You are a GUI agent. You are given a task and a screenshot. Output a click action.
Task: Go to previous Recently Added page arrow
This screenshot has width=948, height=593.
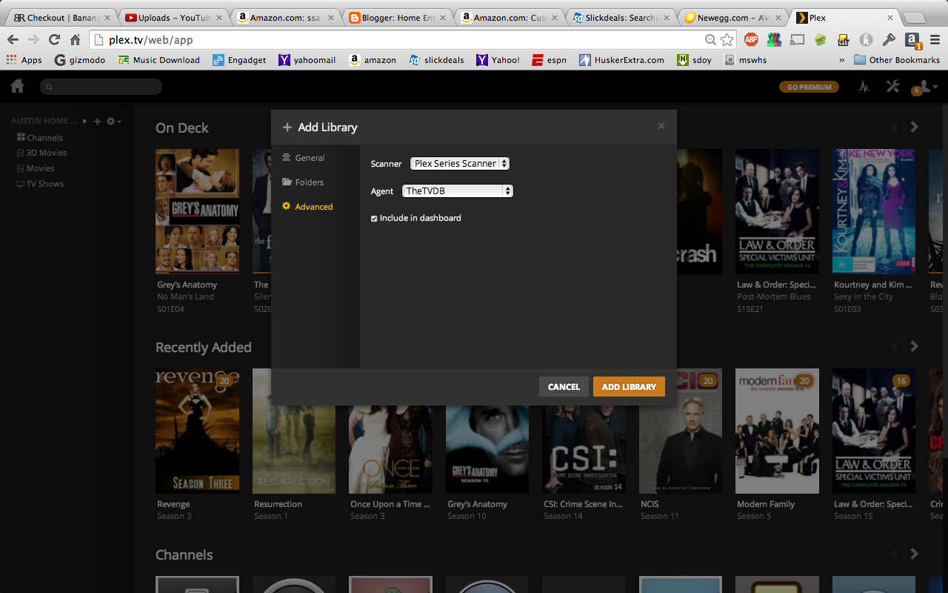tap(895, 346)
